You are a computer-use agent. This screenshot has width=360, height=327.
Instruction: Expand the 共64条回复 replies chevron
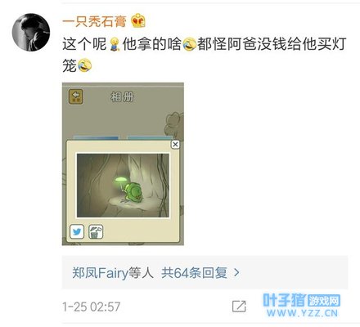click(237, 272)
